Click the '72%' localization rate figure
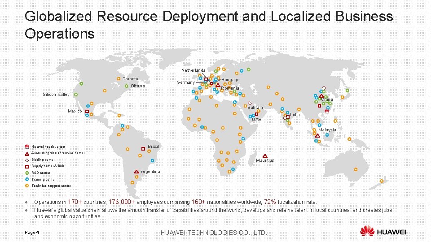Screen dimensions: 431x242 pyautogui.click(x=270, y=202)
